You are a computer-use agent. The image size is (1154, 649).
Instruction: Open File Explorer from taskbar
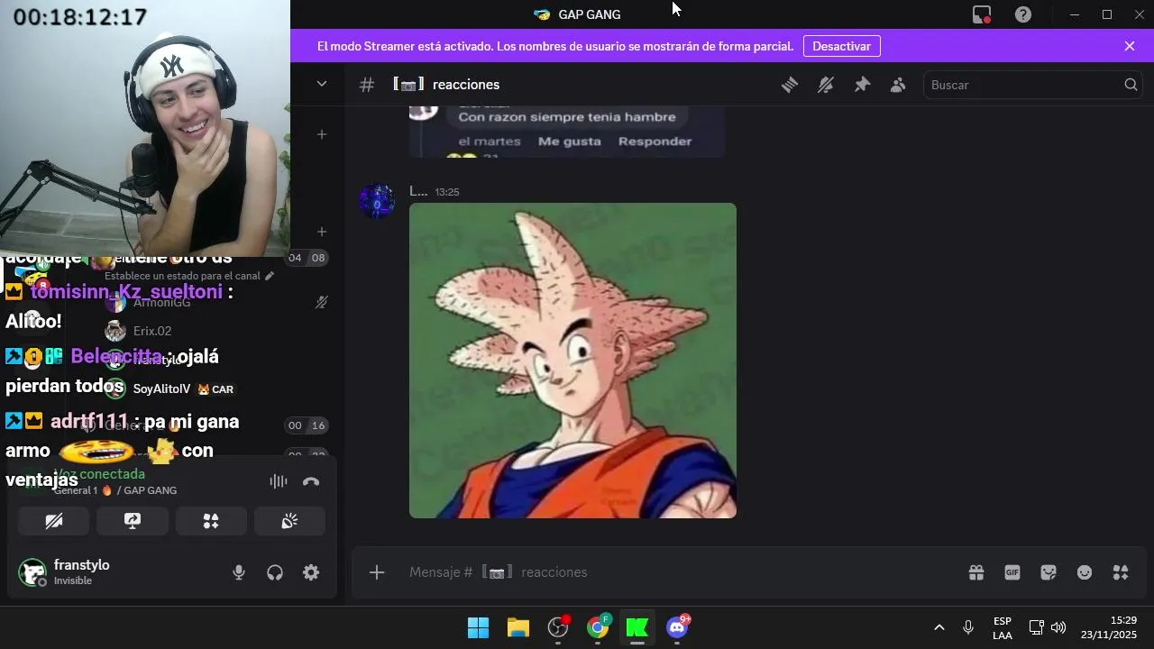(x=518, y=627)
